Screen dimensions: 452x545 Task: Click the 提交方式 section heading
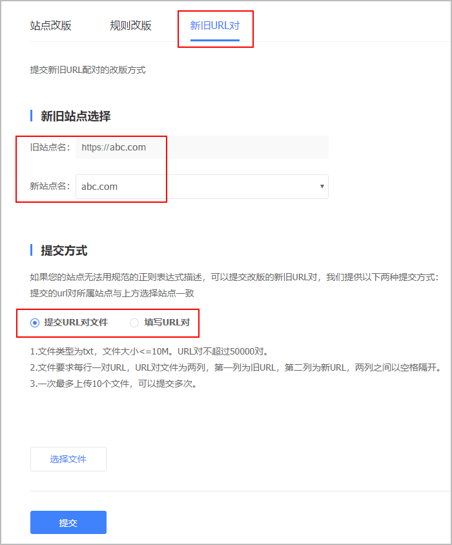(x=64, y=251)
